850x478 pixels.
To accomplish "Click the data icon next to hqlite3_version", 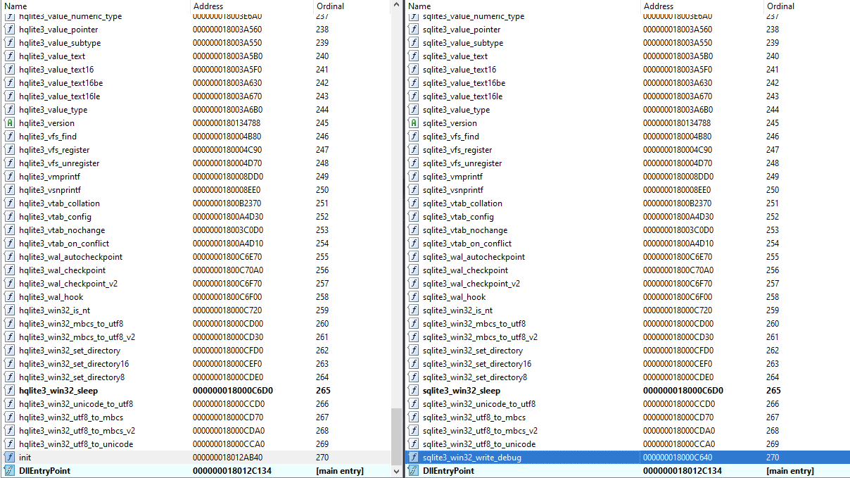I will 10,123.
